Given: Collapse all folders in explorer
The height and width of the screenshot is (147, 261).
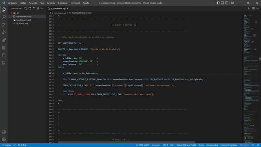Looking at the screenshot, I should click(38, 8).
